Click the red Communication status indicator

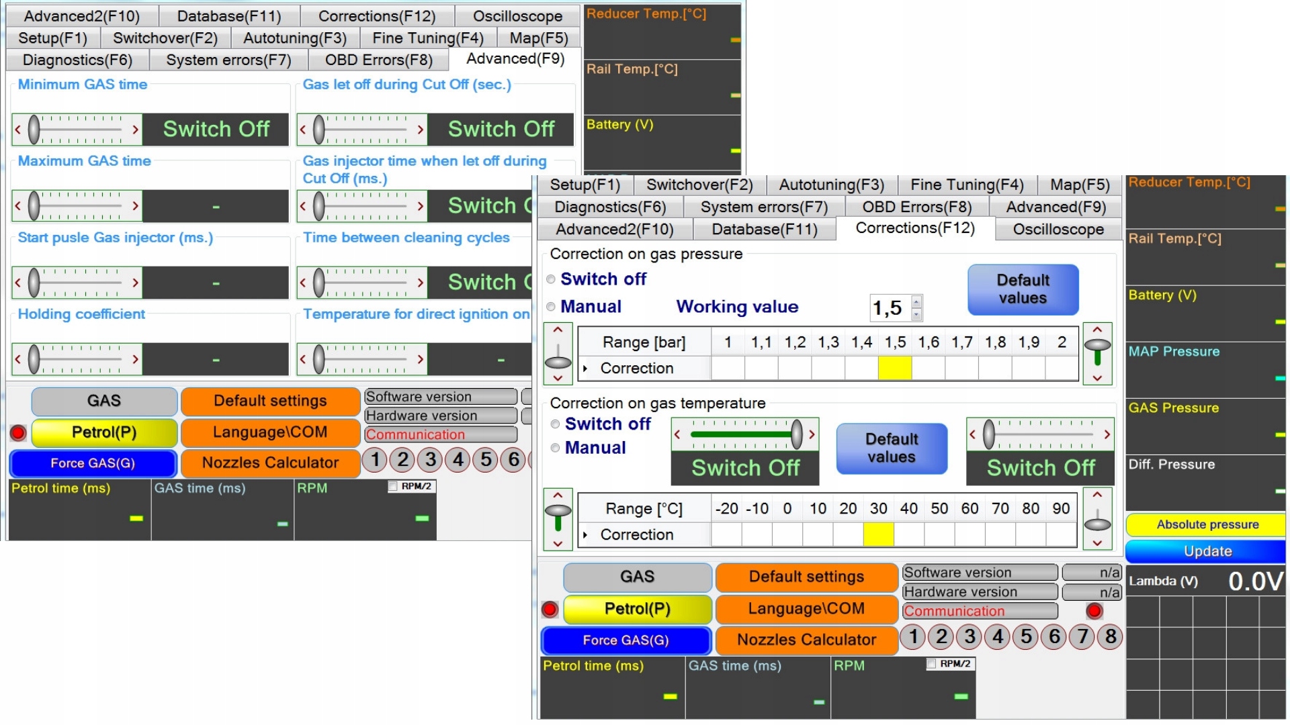click(x=1094, y=611)
